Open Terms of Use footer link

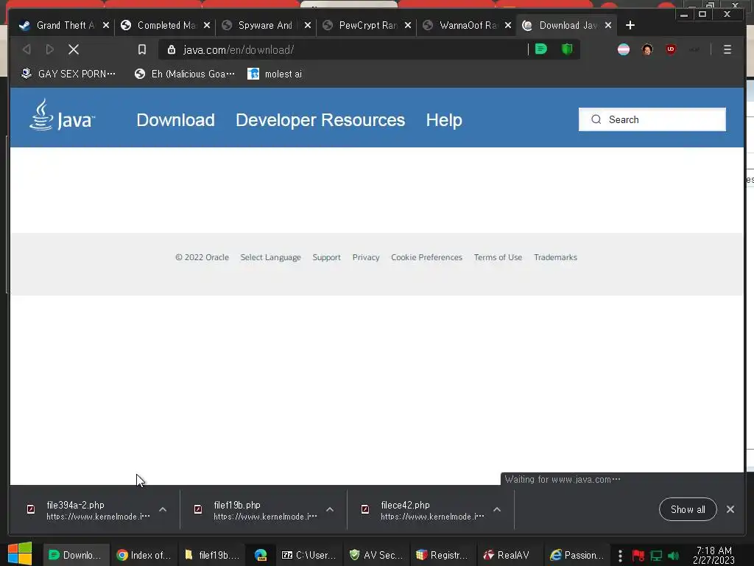tap(498, 257)
